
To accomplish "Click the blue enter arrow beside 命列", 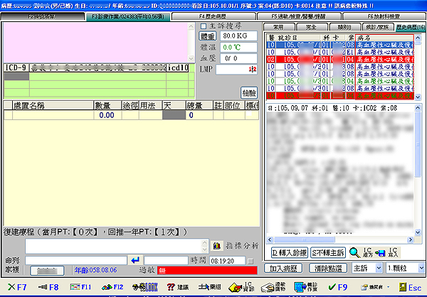I will (x=137, y=261).
